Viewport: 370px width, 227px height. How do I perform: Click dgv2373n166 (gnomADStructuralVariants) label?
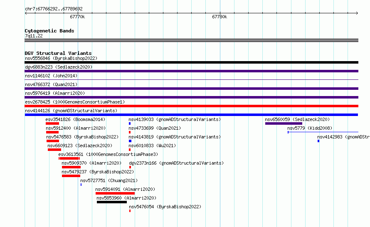coord(176,163)
